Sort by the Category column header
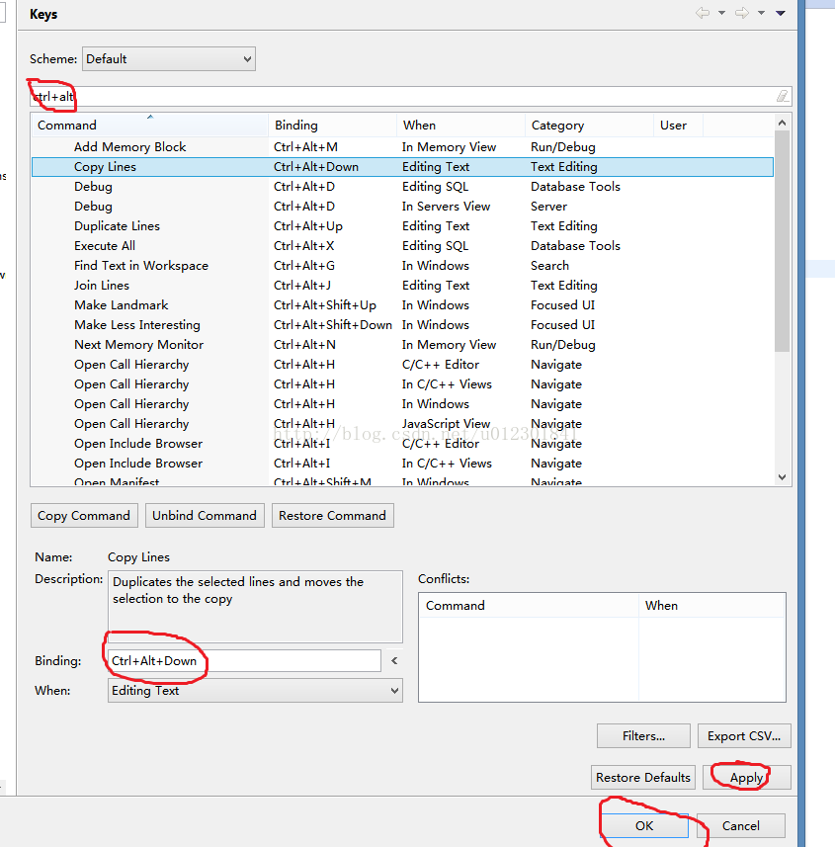 coord(588,126)
